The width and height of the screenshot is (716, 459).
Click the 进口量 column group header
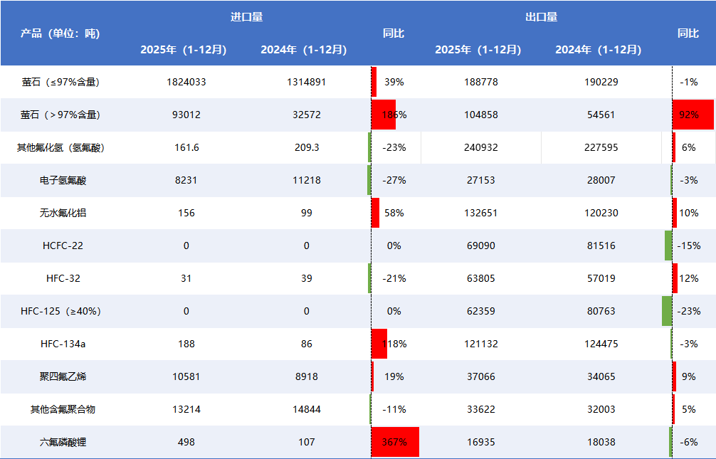(x=246, y=17)
